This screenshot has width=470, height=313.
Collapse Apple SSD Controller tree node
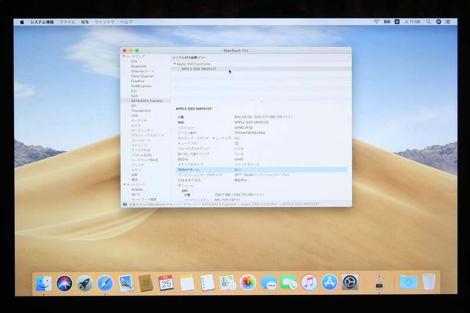pyautogui.click(x=174, y=64)
